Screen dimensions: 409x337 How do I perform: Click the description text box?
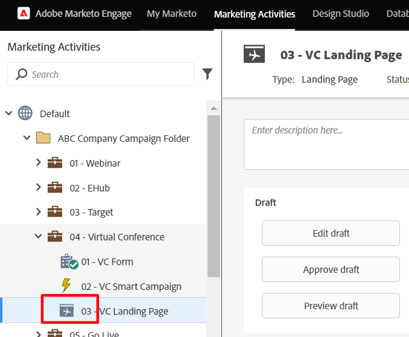(326, 144)
